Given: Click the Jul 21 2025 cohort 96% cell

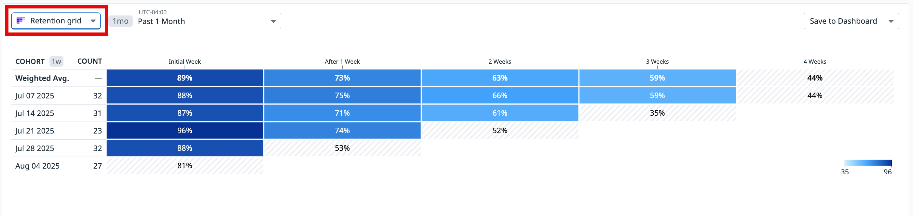Looking at the screenshot, I should [x=184, y=130].
